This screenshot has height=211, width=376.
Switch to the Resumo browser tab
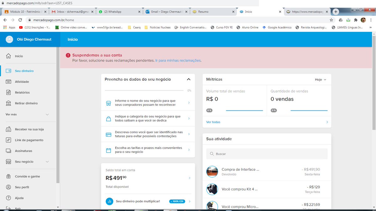[x=214, y=12]
